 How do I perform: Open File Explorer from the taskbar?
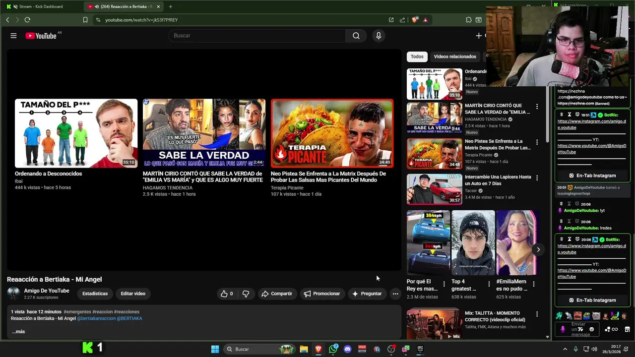point(304,349)
